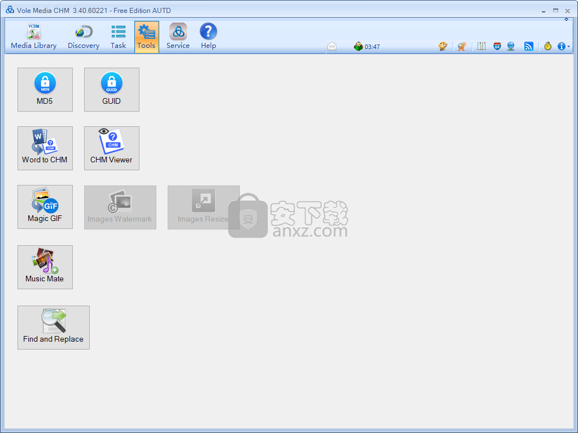Click the blue info icon

click(562, 46)
